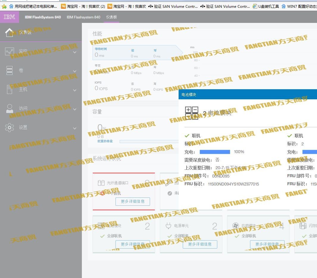This screenshot has width=317, height=278.
Task: Click the 设置 gear icon
Action: (10, 127)
